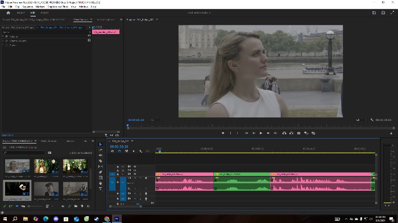Open Graphics and Titles menu
398x223 pixels.
point(57,7)
